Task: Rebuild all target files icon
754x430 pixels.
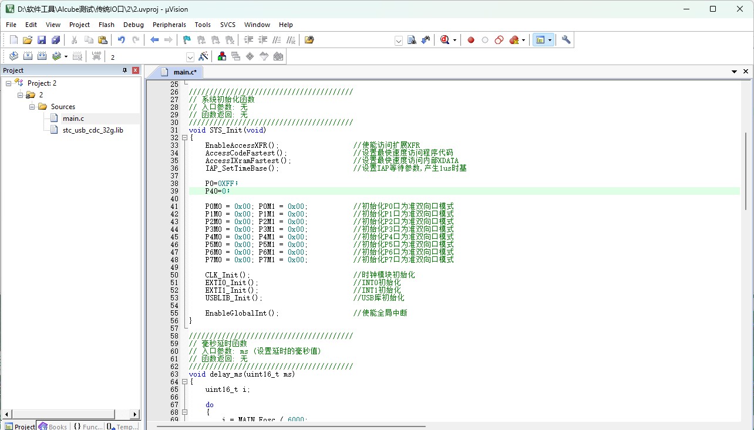Action: click(42, 56)
